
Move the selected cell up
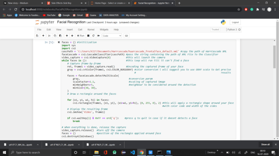tap(66, 36)
